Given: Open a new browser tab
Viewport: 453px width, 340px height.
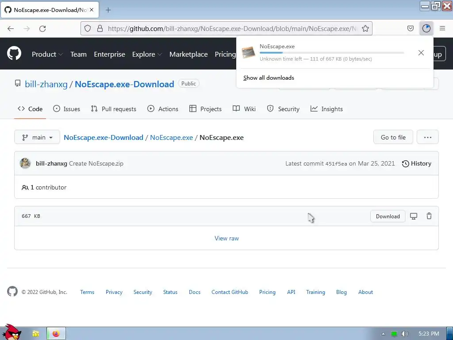Looking at the screenshot, I should coord(108,10).
